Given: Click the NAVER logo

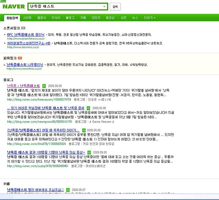Looking at the screenshot, I should pyautogui.click(x=14, y=7).
